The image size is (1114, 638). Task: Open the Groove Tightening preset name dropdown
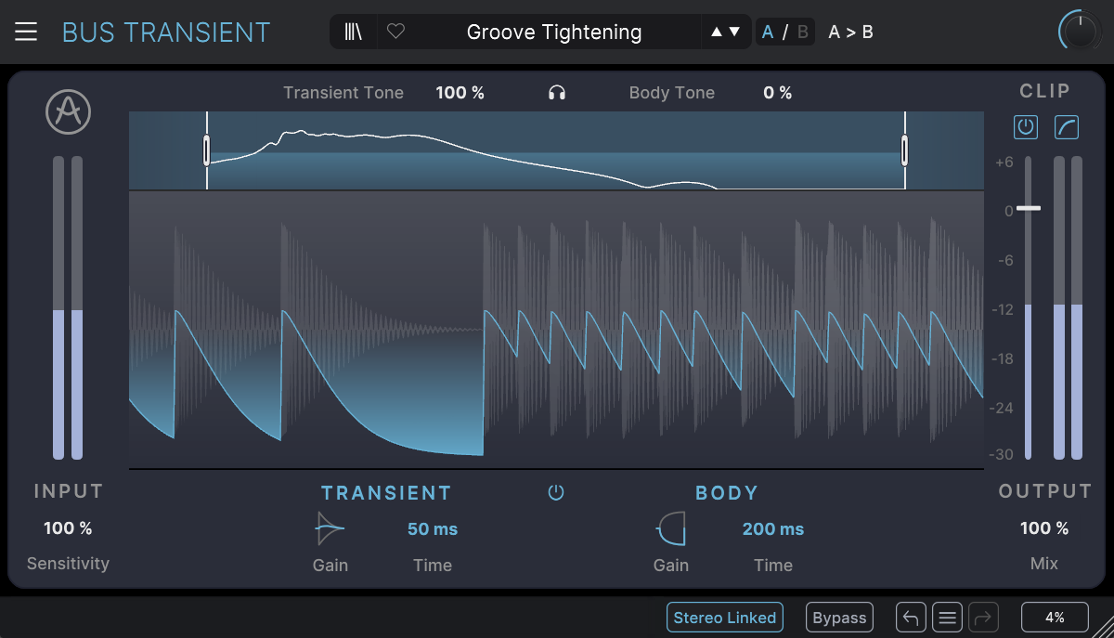coord(553,33)
